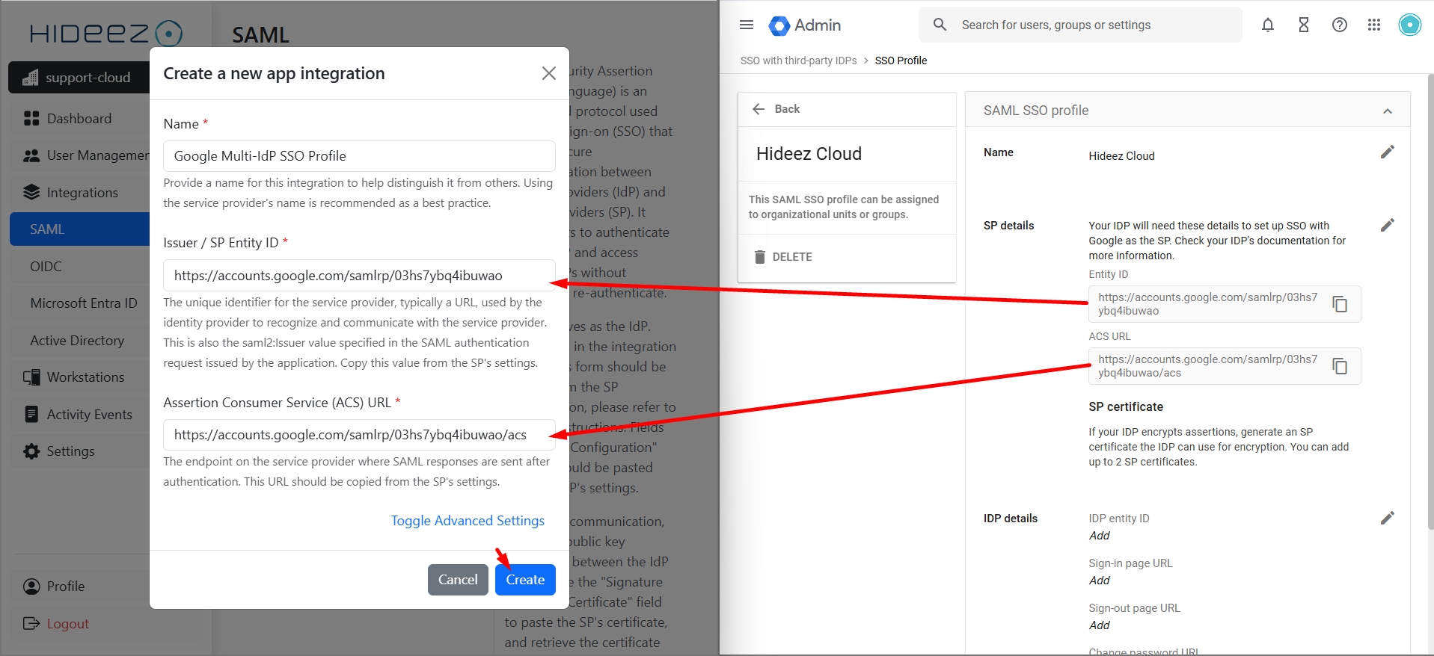Collapse the SAML SSO profile section
This screenshot has height=656, width=1434.
click(x=1388, y=111)
